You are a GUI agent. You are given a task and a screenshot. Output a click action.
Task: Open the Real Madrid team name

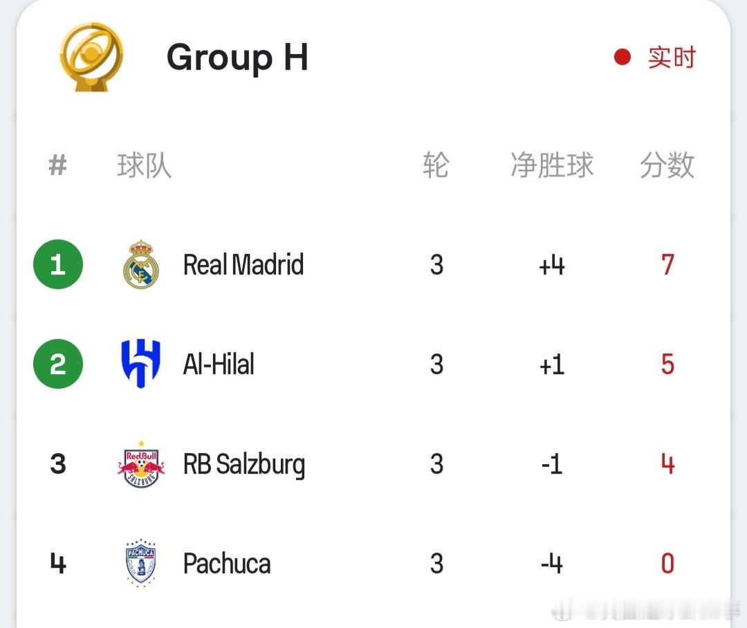pyautogui.click(x=243, y=264)
